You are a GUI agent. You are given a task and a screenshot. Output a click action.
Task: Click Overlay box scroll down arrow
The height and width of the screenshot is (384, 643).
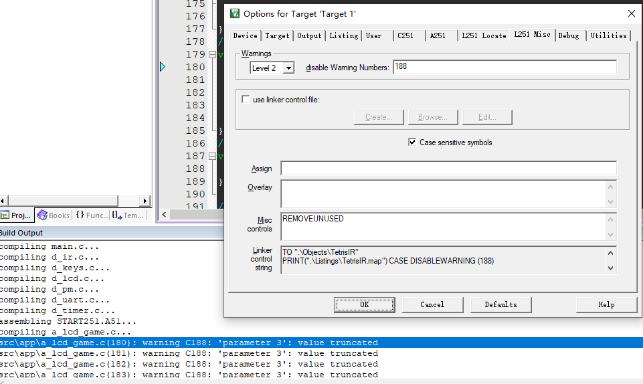611,202
